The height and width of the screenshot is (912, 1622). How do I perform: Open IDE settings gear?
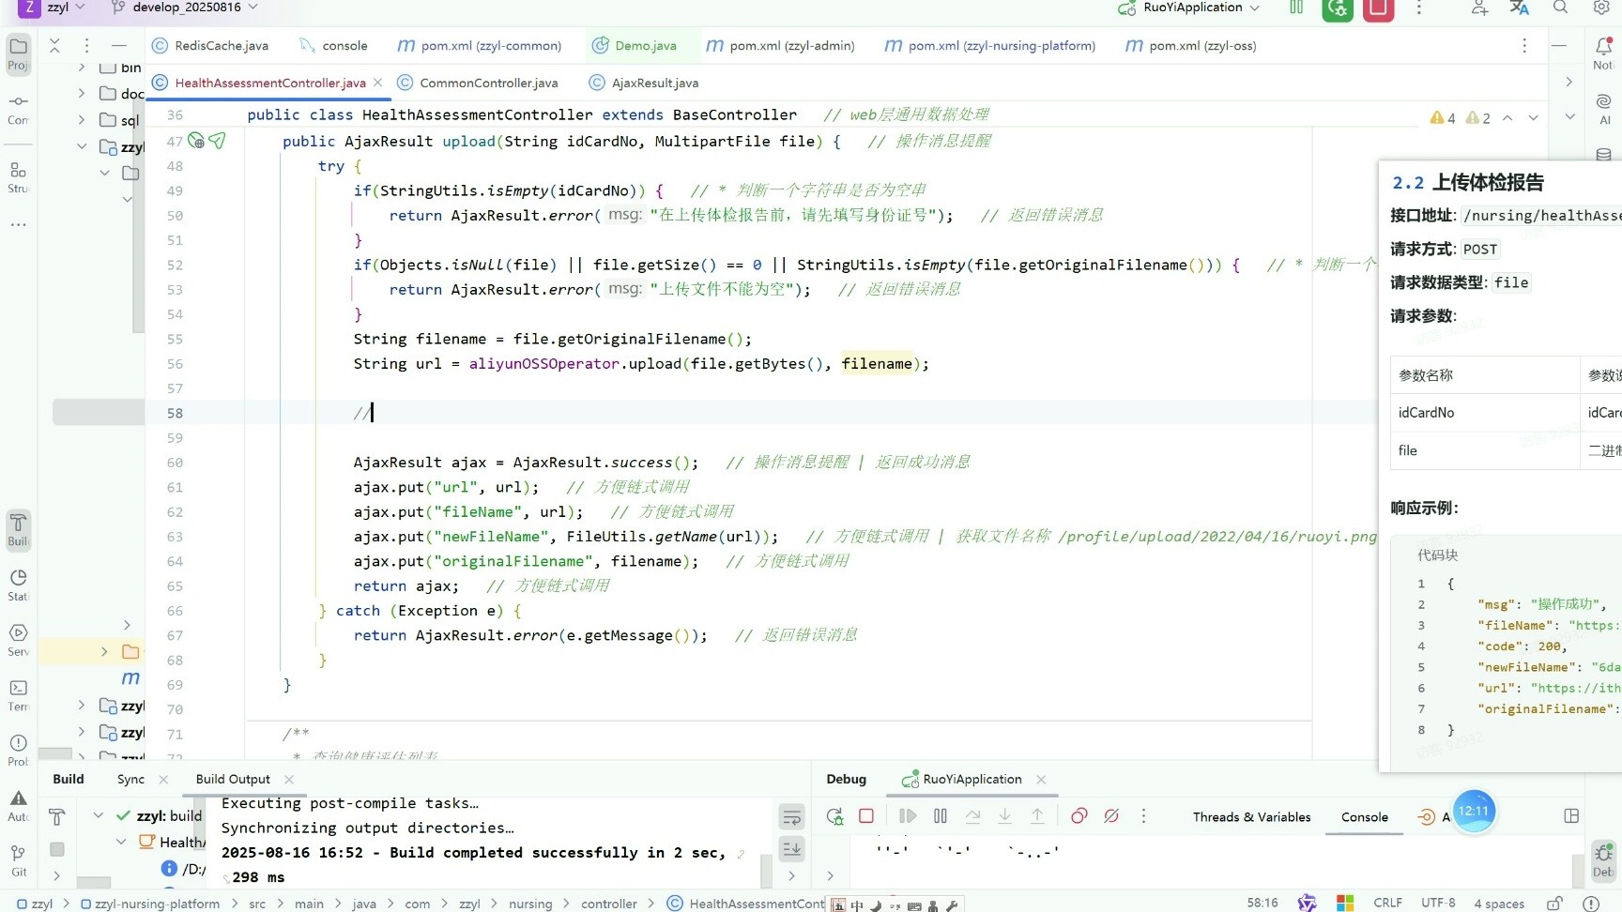[x=1601, y=8]
